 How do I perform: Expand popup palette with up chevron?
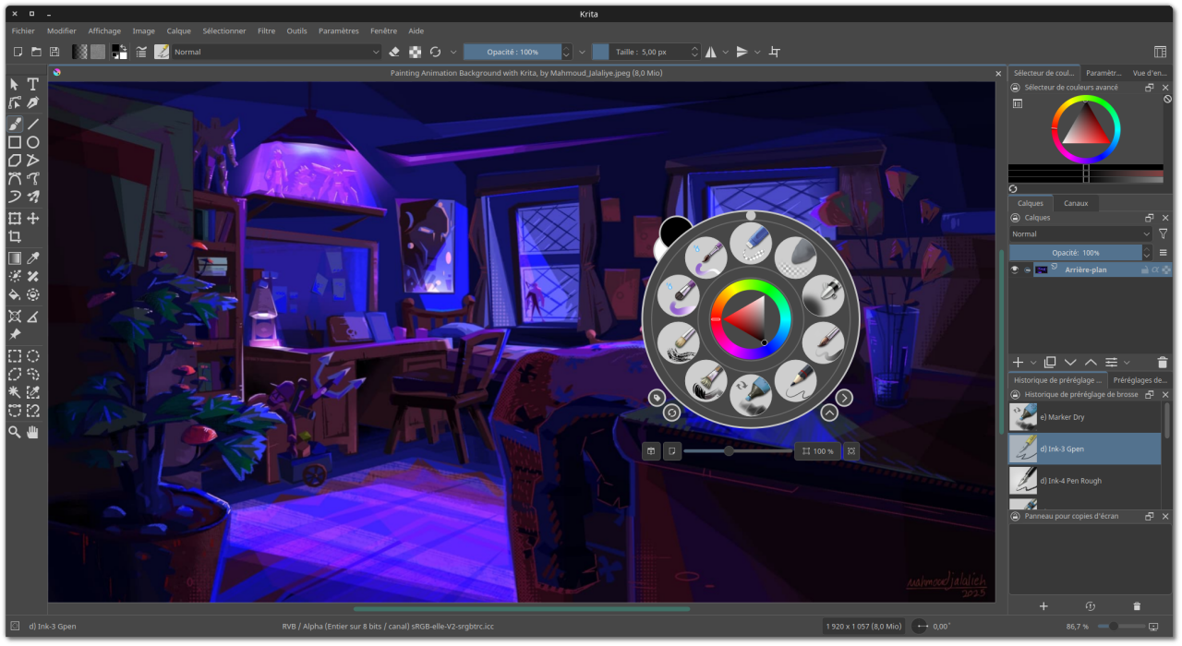click(x=829, y=413)
